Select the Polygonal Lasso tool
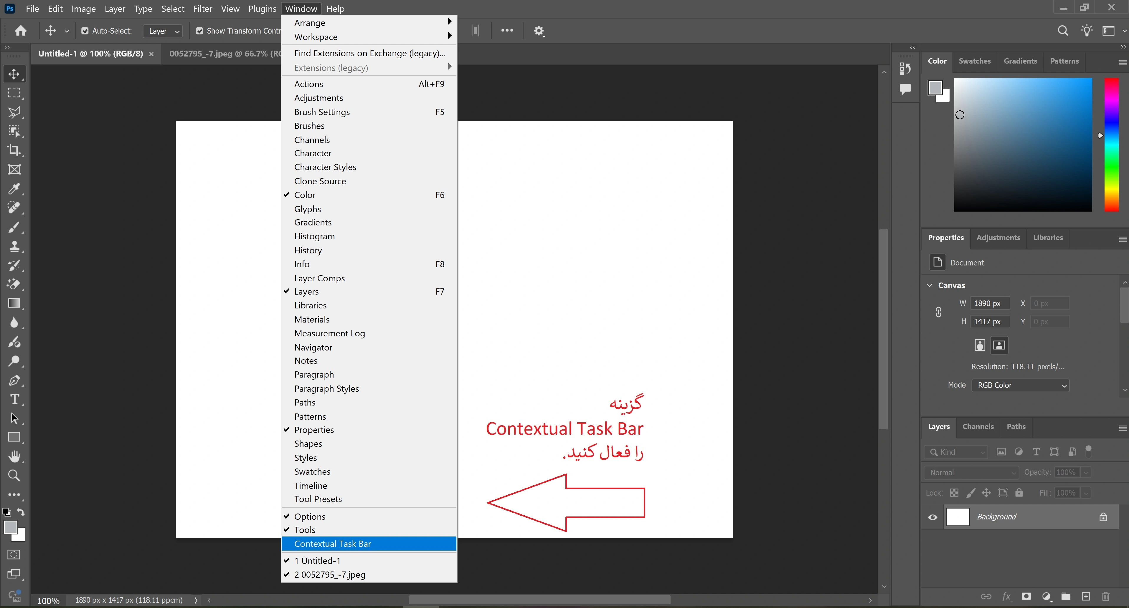The image size is (1129, 608). point(14,112)
